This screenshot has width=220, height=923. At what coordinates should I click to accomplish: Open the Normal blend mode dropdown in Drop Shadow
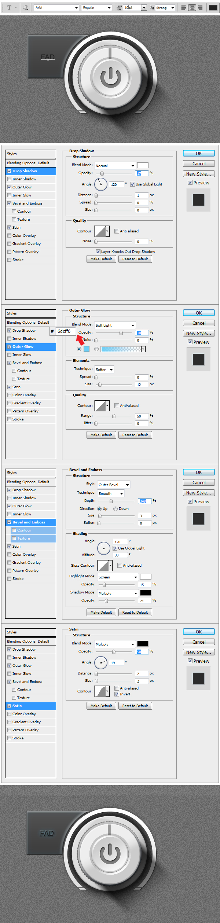coord(115,166)
